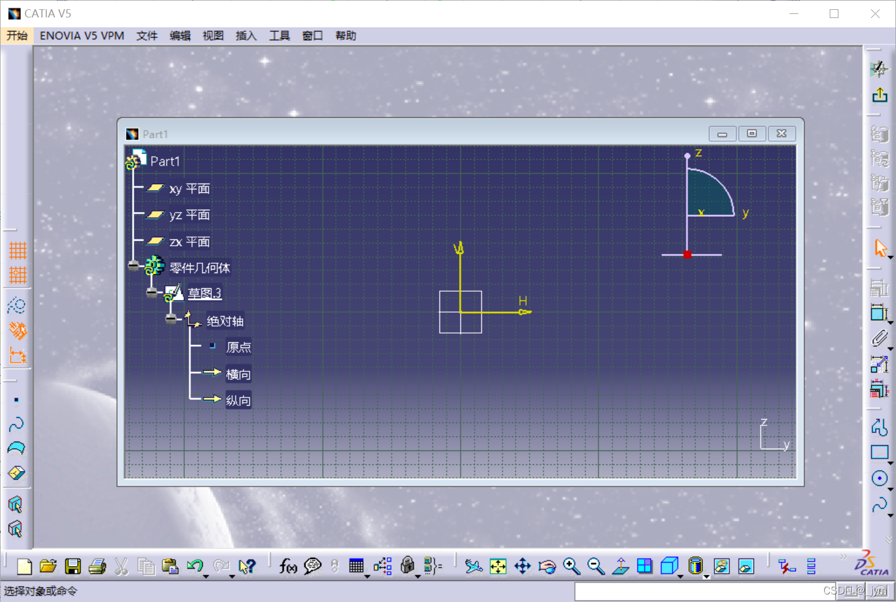Open the Undo history dropdown arrow
Image resolution: width=896 pixels, height=602 pixels.
pos(206,576)
